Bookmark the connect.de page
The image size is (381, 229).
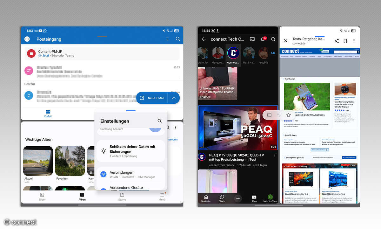click(x=345, y=41)
